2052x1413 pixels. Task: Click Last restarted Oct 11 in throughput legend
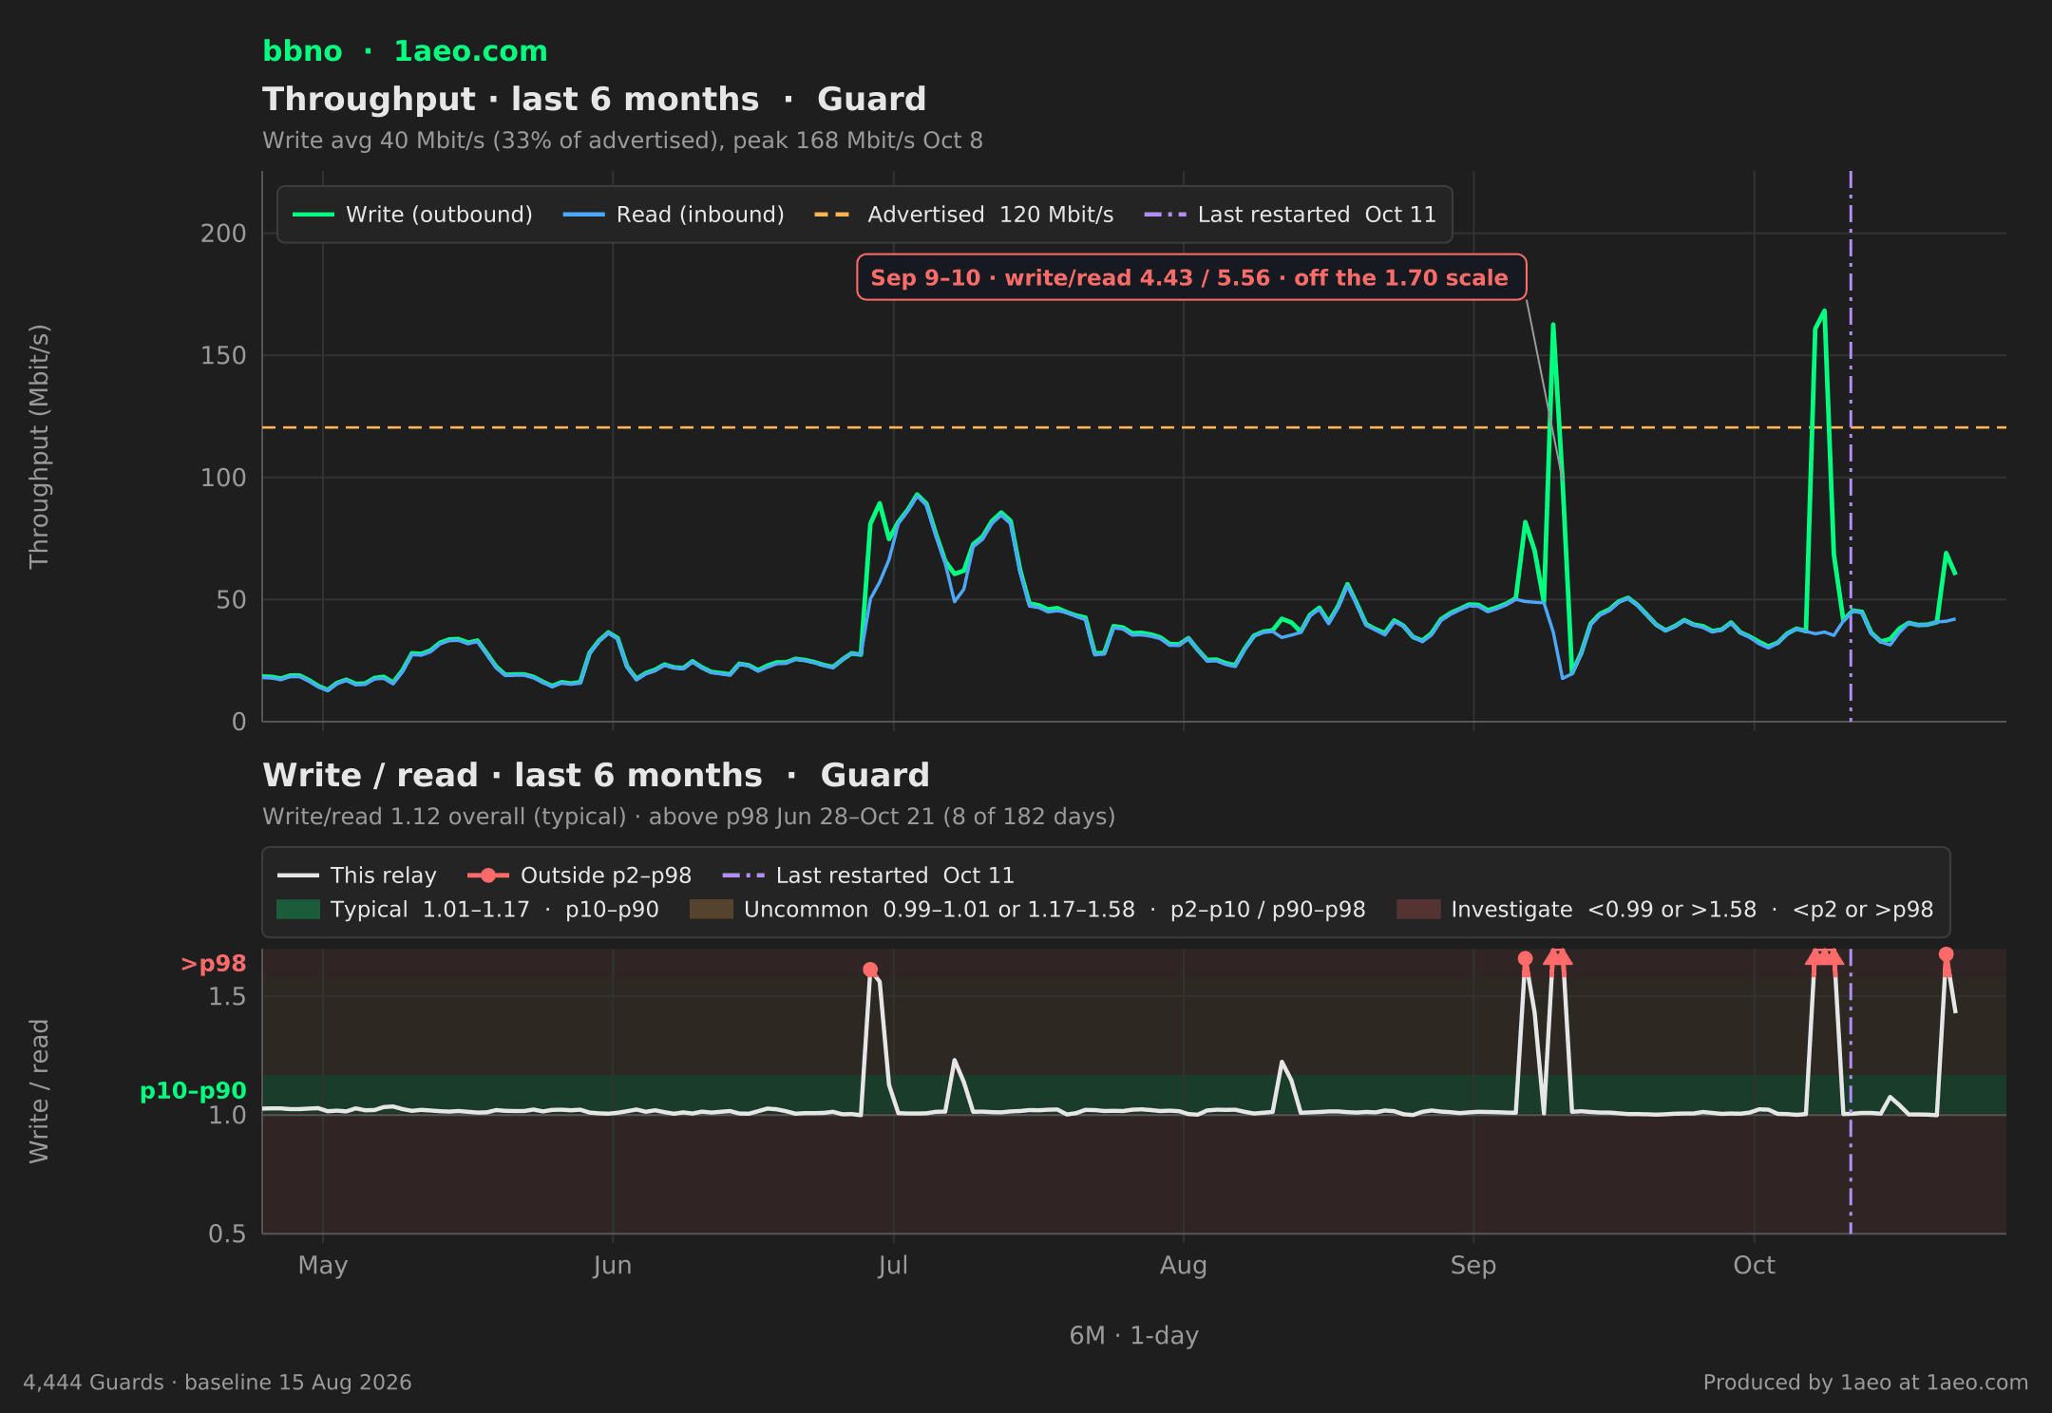1290,215
